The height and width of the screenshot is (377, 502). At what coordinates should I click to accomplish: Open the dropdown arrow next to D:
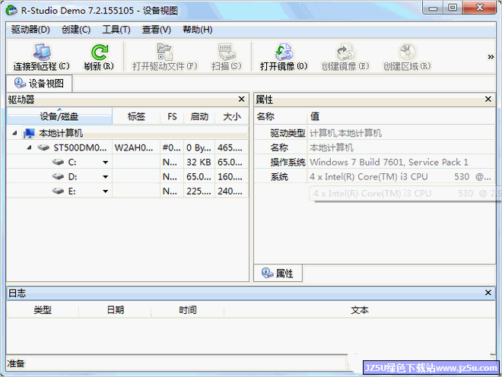tap(105, 177)
